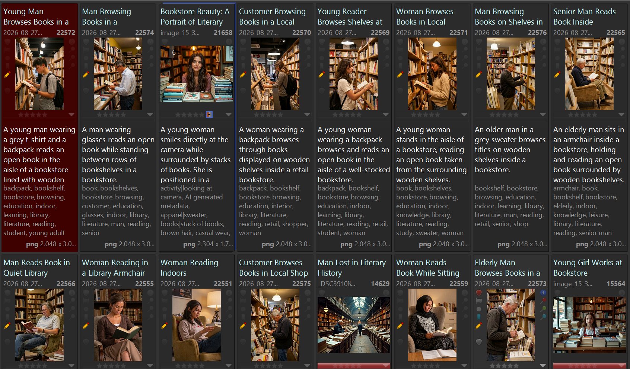The width and height of the screenshot is (630, 369).
Task: Open the label dropdown arrow under Senior Man Reads Book
Action: 621,115
